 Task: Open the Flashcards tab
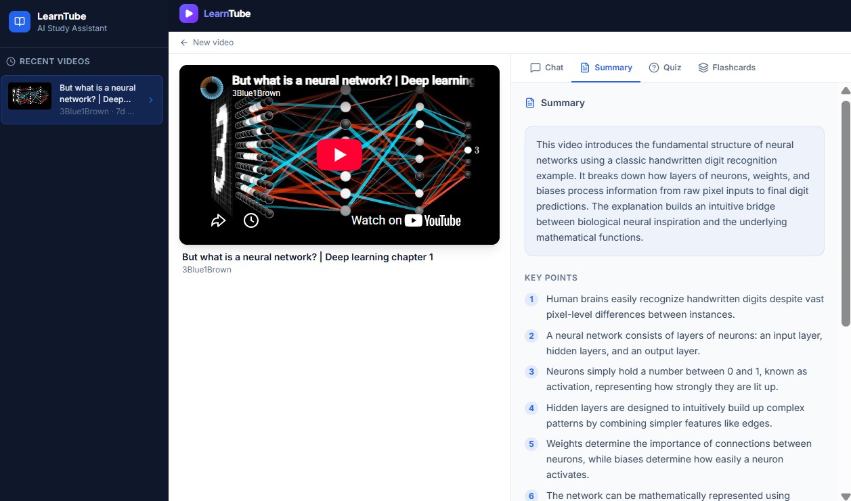726,68
